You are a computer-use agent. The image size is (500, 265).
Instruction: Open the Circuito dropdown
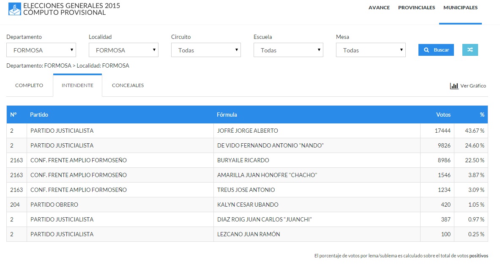pos(206,50)
